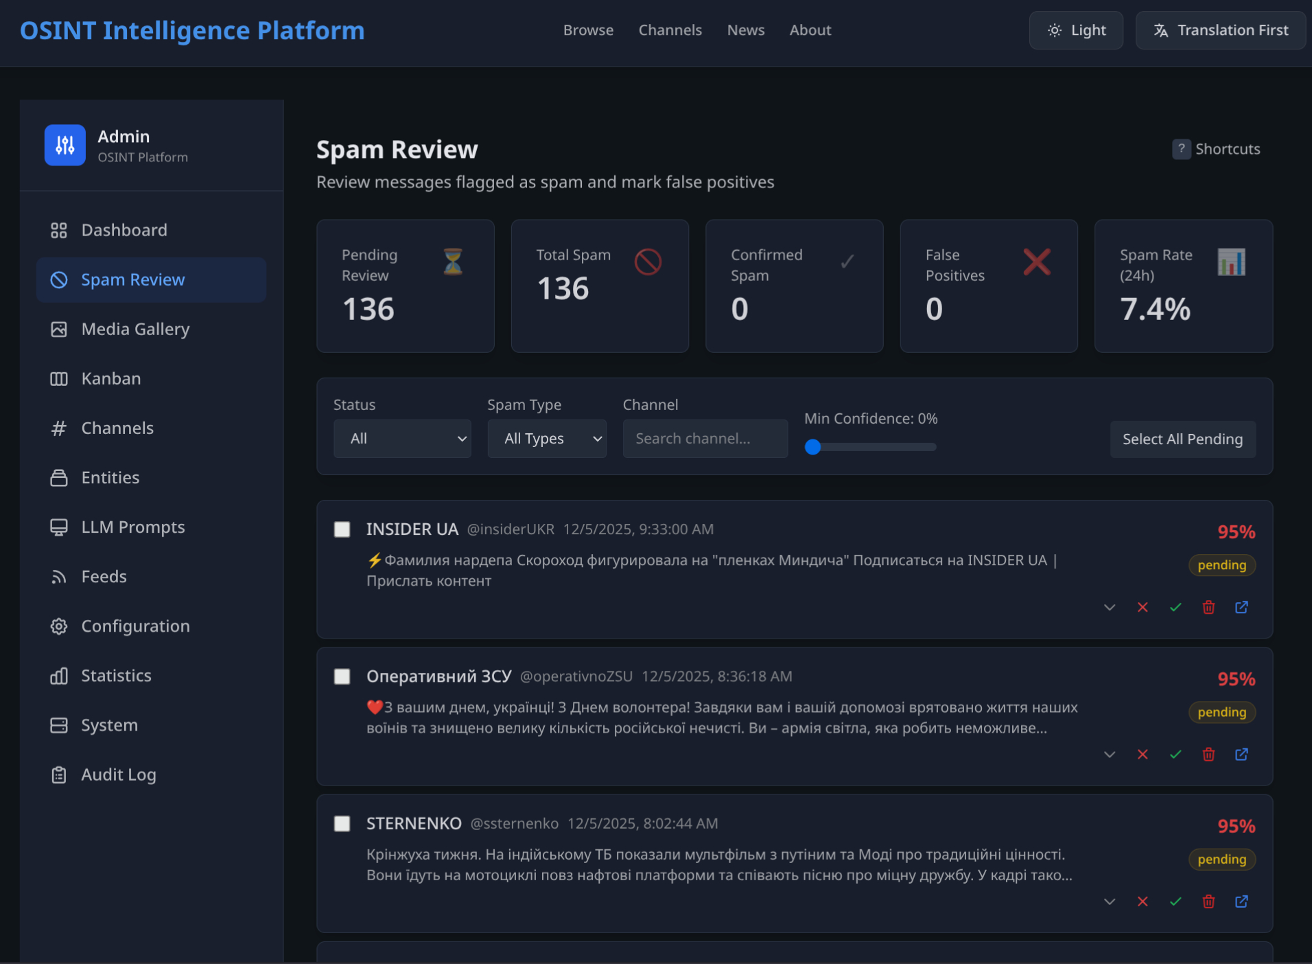
Task: Open the Media Gallery sidebar item
Action: pos(135,330)
